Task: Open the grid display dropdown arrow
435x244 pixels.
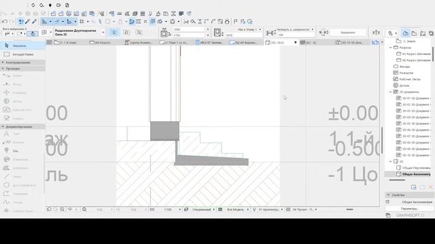Action: [x=88, y=22]
